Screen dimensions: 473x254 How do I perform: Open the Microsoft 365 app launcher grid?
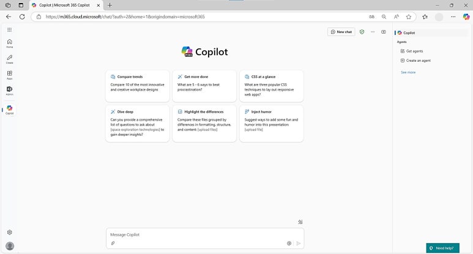[x=9, y=29]
